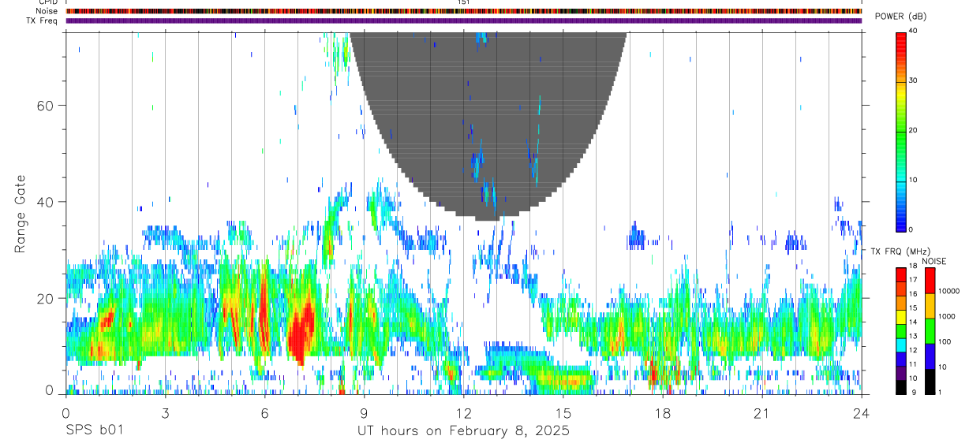Click the 'Noise' strip row label
The image size is (969, 447).
47,11
